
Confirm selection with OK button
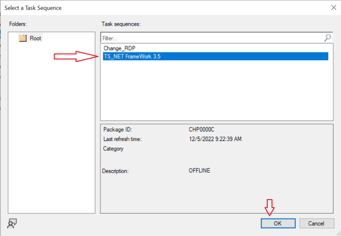278,223
